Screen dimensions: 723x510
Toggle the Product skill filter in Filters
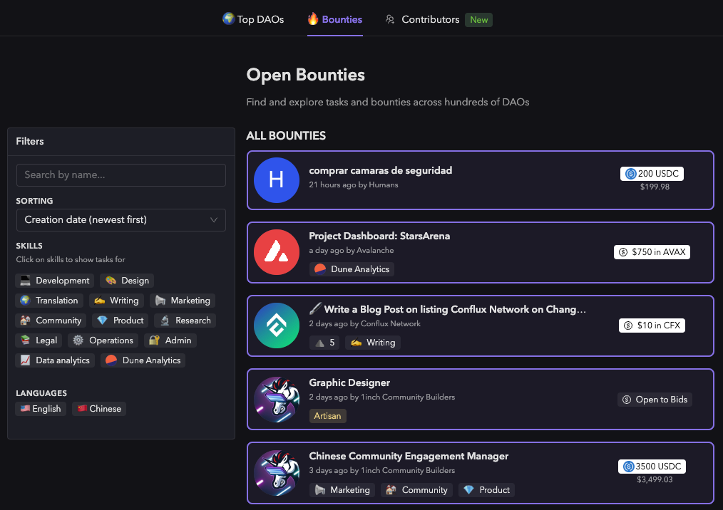pos(120,321)
